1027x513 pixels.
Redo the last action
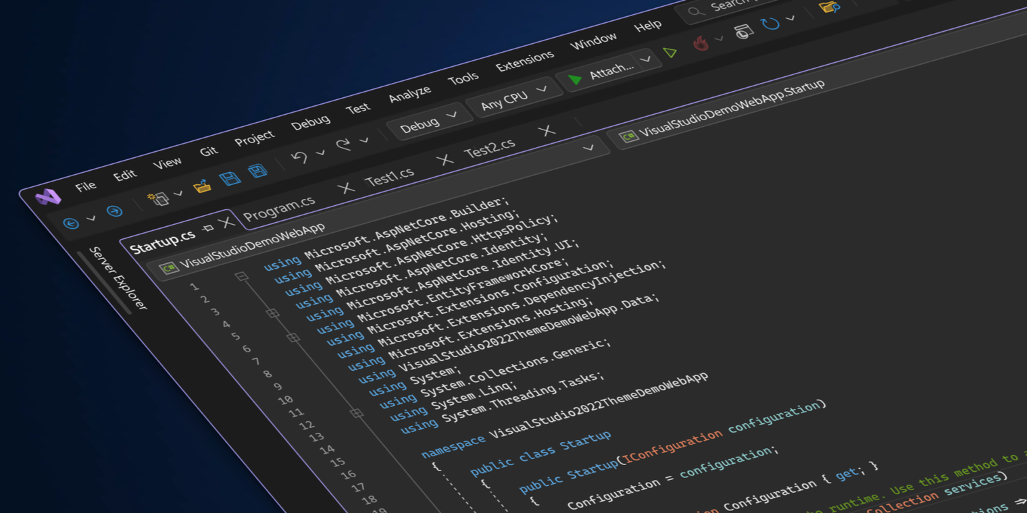coord(343,144)
